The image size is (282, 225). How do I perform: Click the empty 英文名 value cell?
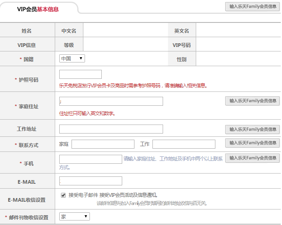click(238, 31)
